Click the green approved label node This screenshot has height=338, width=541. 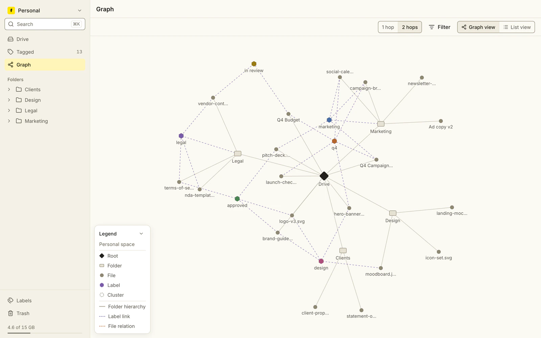[237, 199]
